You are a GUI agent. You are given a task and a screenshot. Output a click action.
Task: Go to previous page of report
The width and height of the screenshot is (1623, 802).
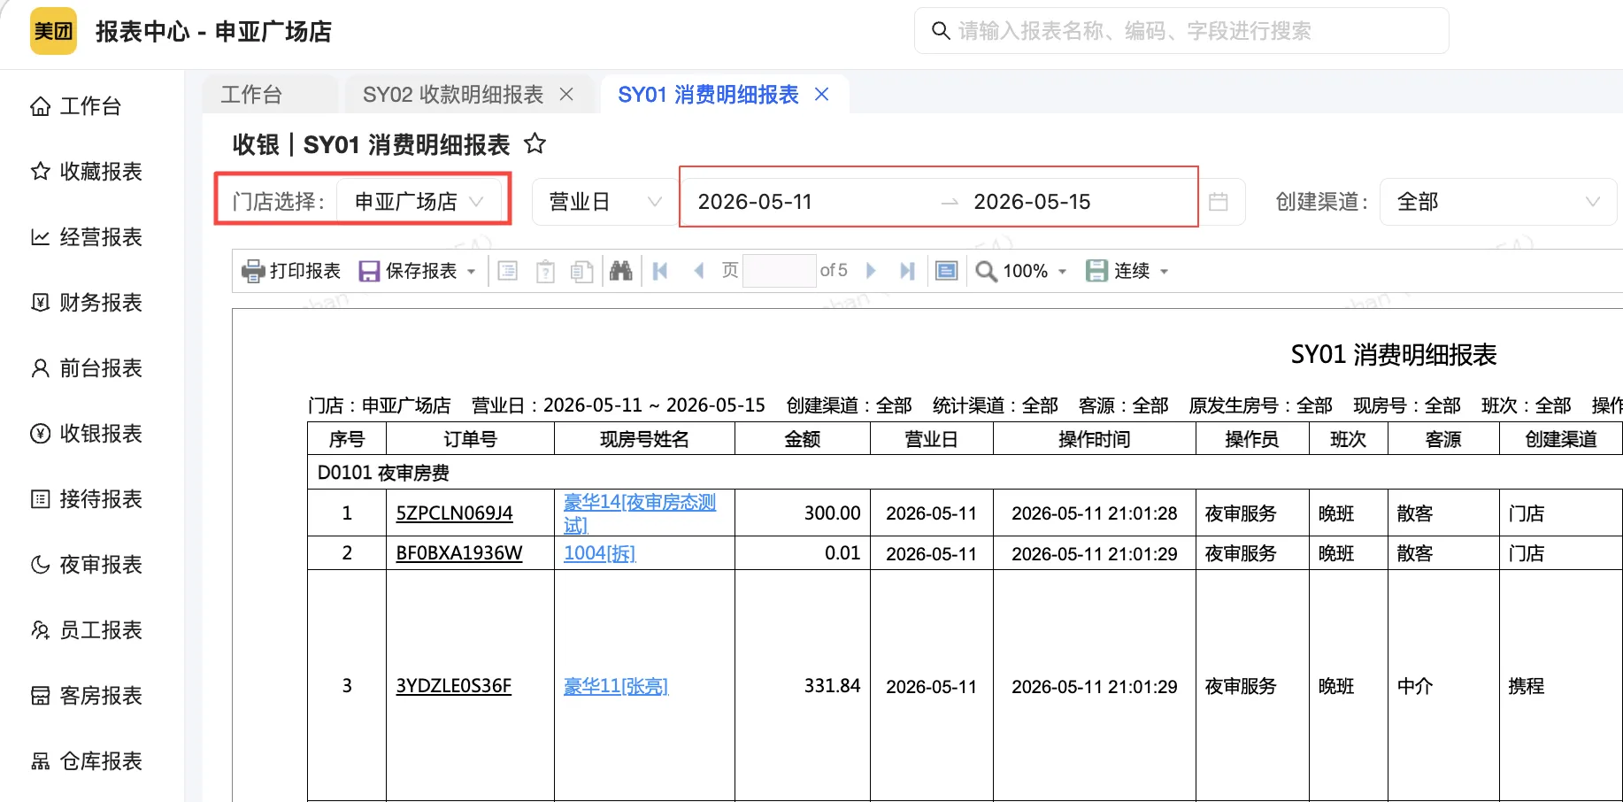699,271
